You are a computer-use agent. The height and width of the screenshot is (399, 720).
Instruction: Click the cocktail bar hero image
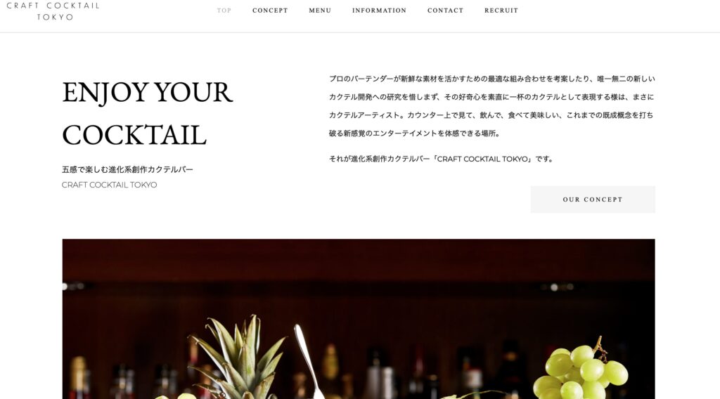pos(359,319)
